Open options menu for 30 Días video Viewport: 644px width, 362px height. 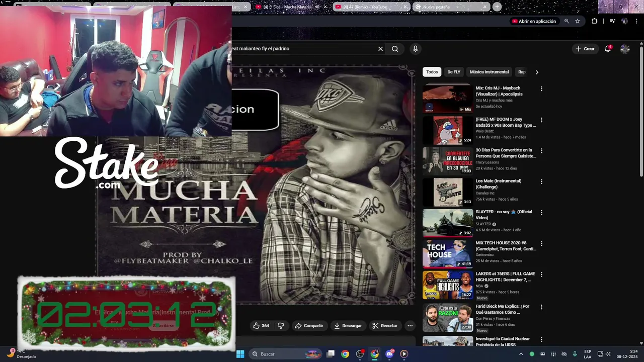tap(541, 151)
